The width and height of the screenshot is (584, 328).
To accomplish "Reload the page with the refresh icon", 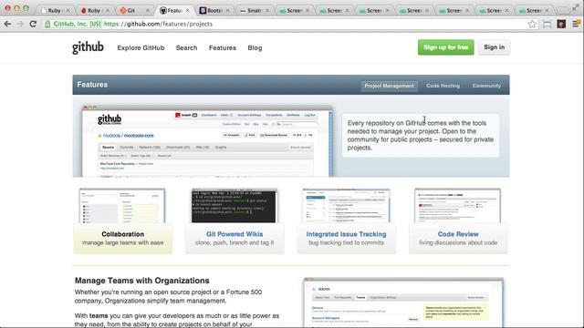I will [33, 24].
